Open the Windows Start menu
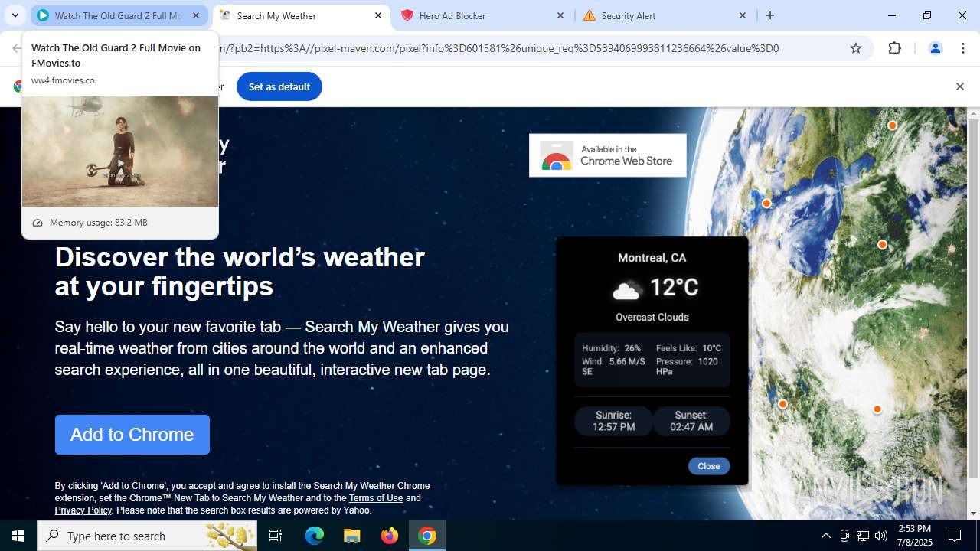 (18, 536)
